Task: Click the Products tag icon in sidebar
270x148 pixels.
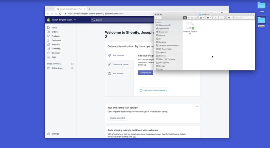Action: 49,36
